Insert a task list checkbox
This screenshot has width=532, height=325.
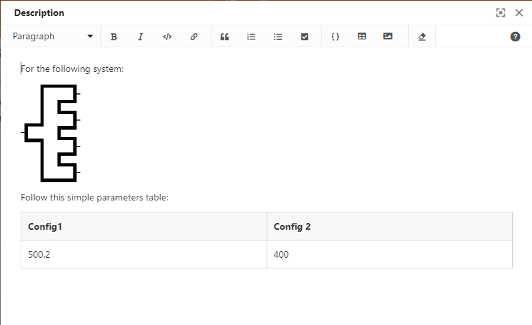305,37
